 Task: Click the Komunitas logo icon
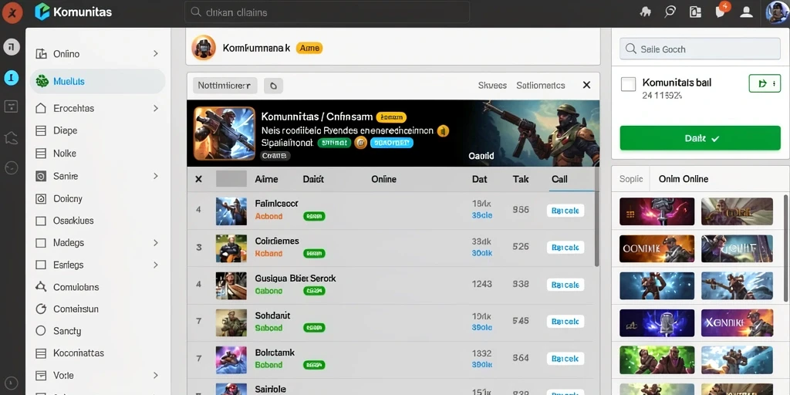pos(42,12)
